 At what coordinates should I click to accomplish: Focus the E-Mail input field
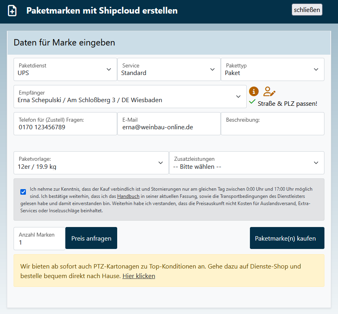coord(169,127)
